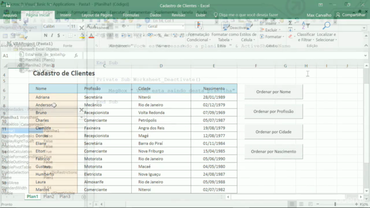The height and width of the screenshot is (208, 370).
Task: Click the horizontal scrollbar left arrow
Action: pyautogui.click(x=228, y=197)
